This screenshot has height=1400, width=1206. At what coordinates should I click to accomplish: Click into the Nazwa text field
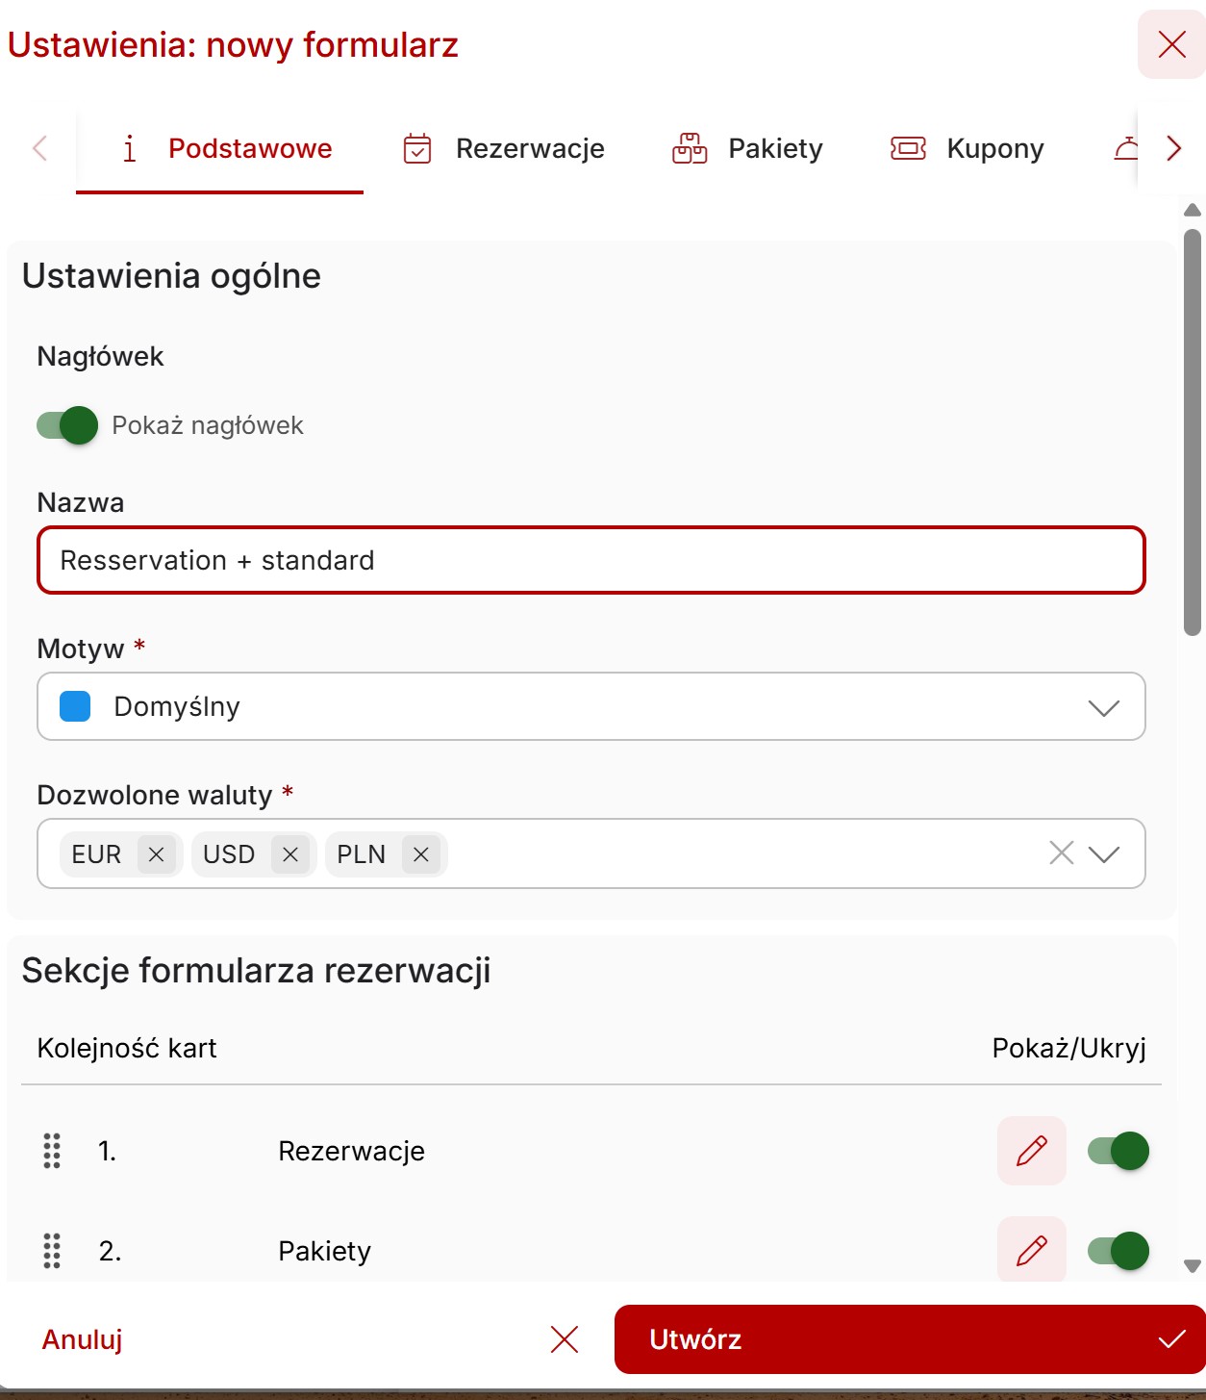pos(590,560)
